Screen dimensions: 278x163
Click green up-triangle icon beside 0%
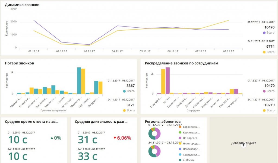point(52,138)
